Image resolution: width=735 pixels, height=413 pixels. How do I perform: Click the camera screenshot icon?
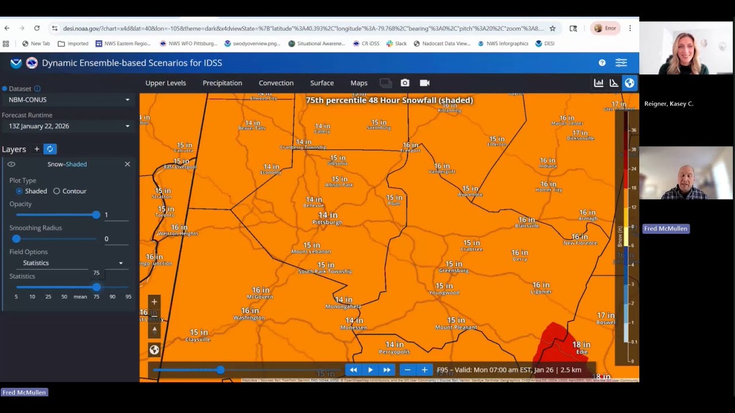[405, 83]
